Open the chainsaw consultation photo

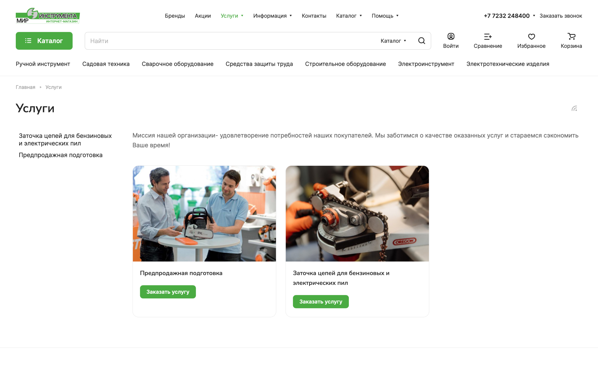(204, 214)
